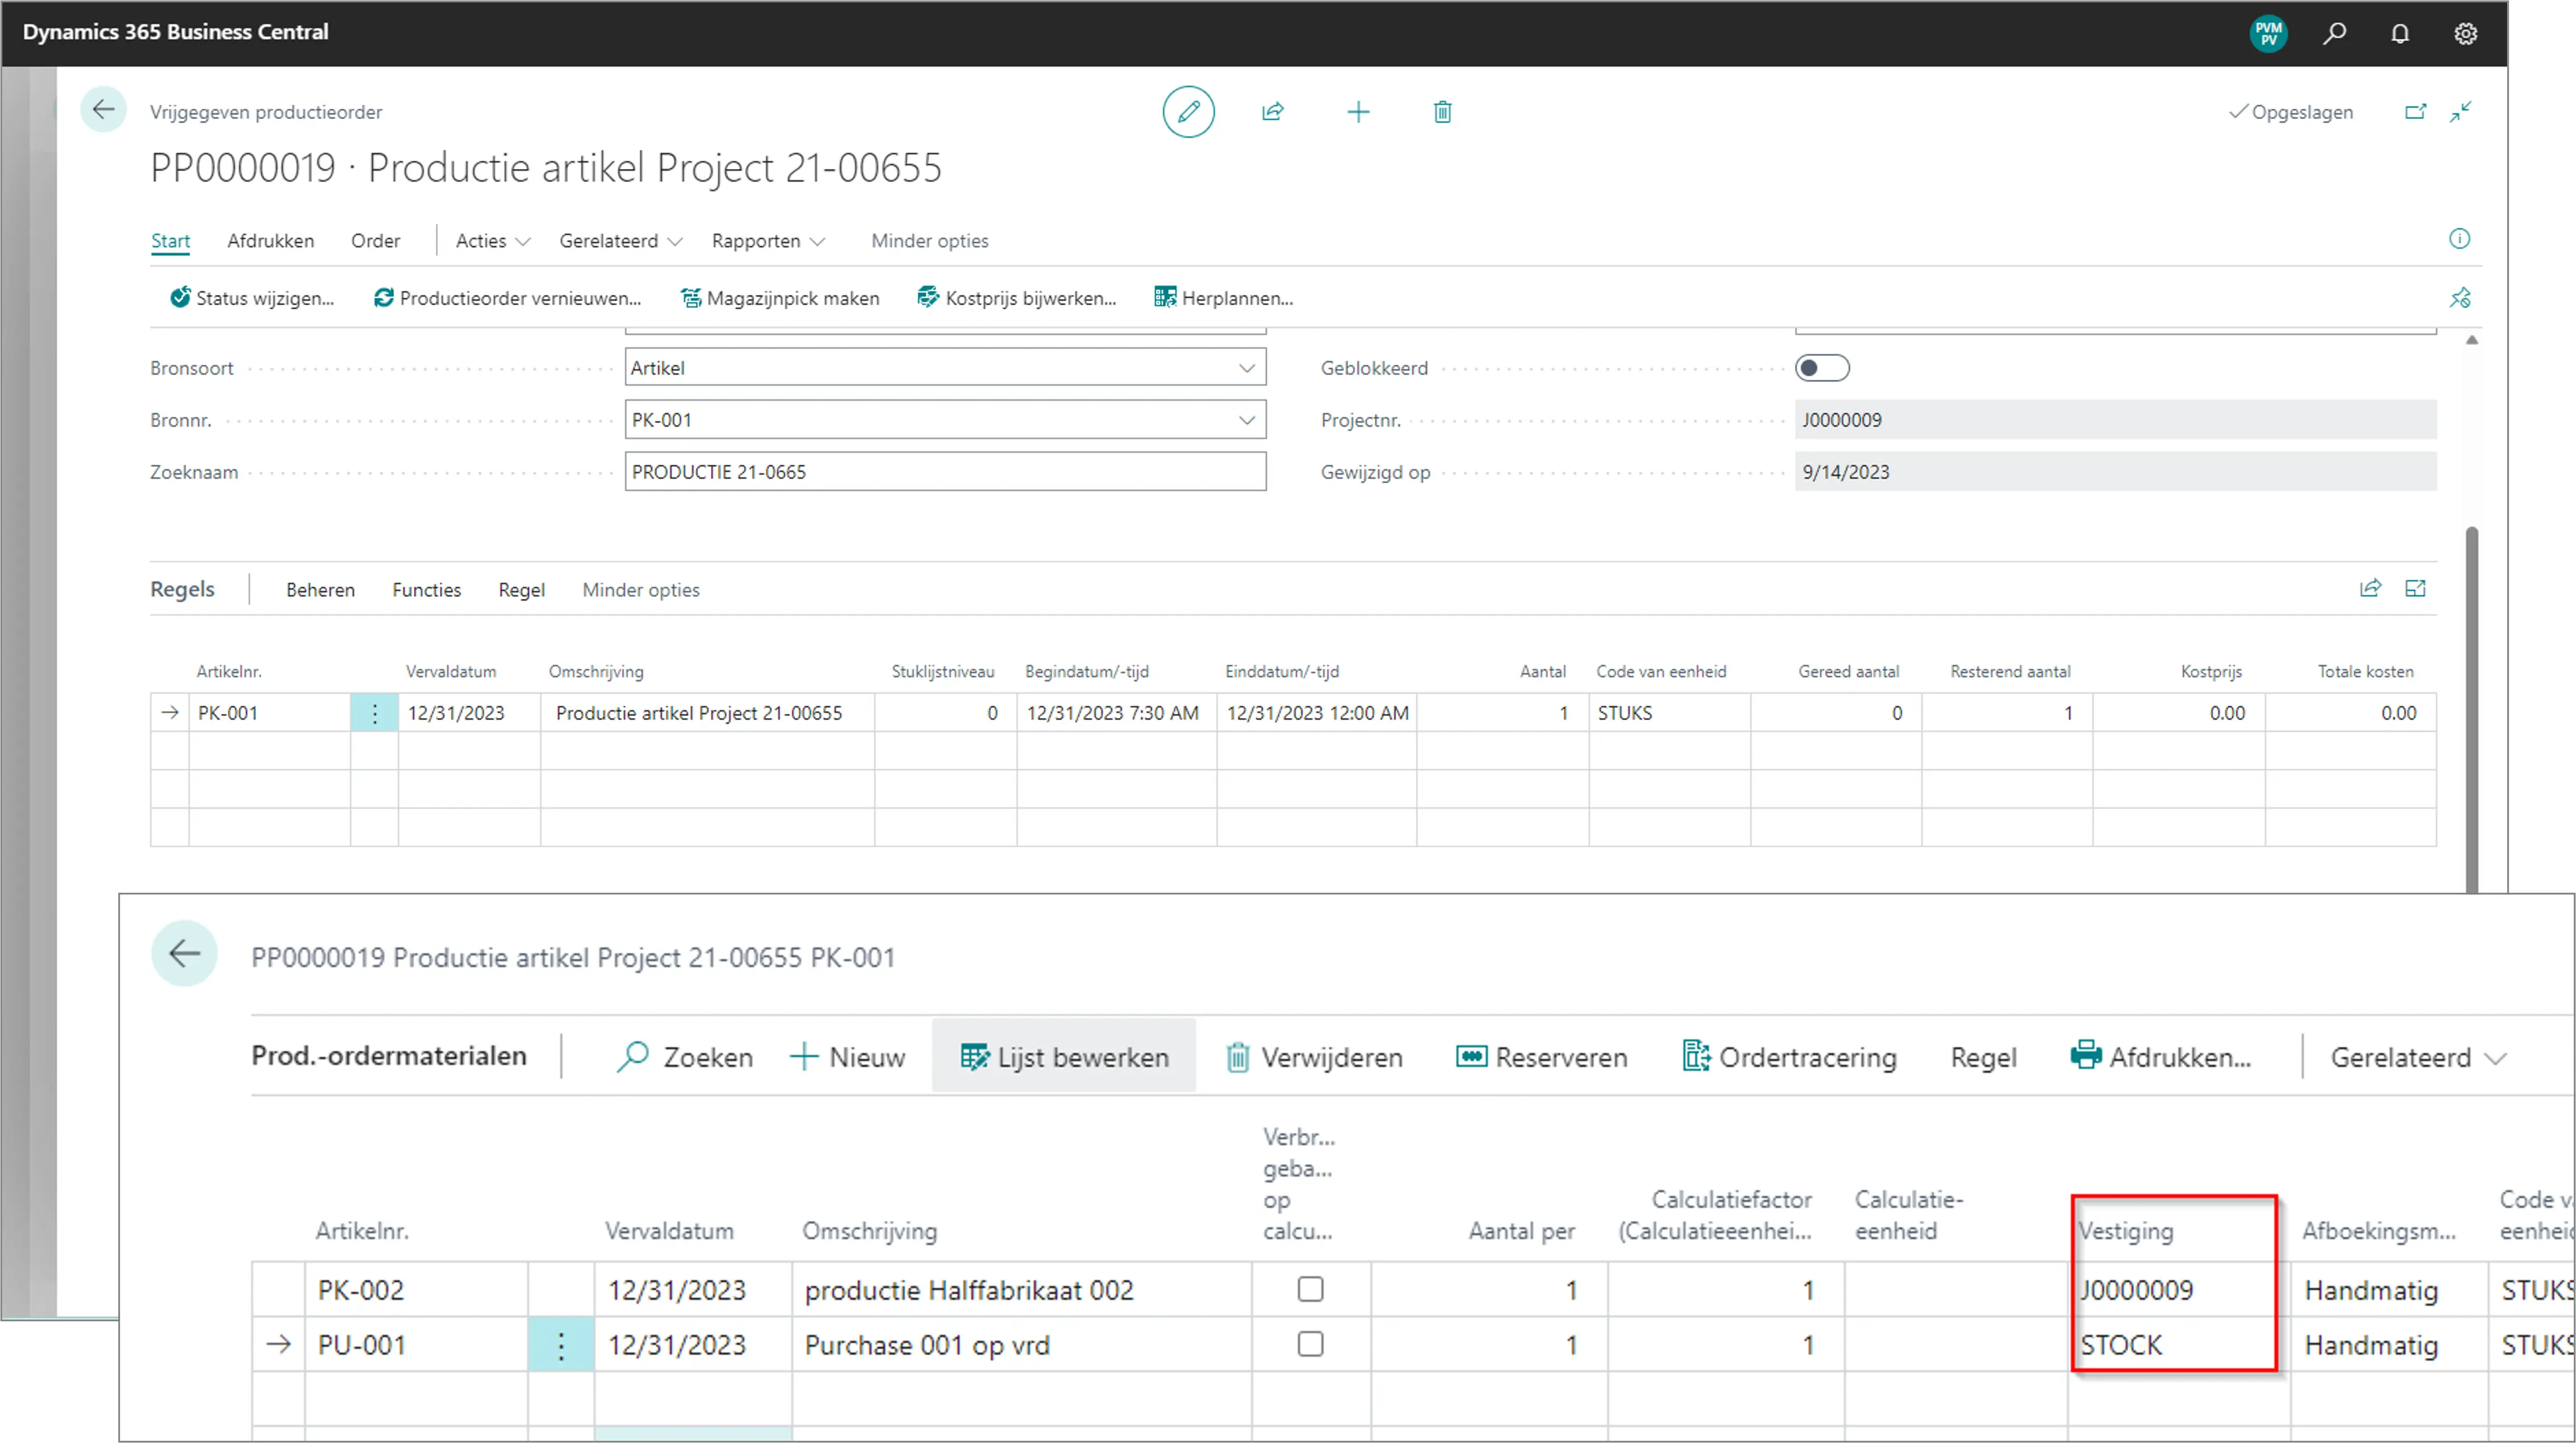
Task: Open the Bronnr. dropdown arrow
Action: tap(1246, 420)
